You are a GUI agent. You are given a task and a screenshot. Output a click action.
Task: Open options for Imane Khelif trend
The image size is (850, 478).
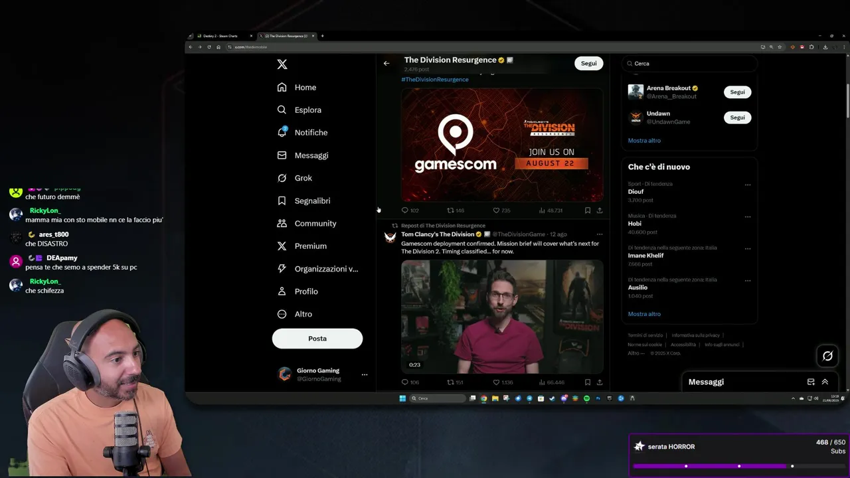tap(748, 248)
